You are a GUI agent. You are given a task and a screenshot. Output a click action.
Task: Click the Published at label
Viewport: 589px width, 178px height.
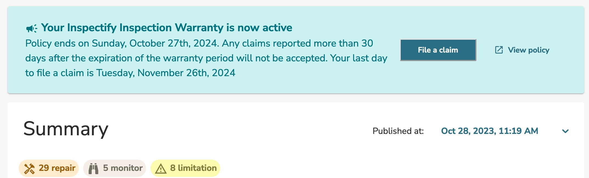pyautogui.click(x=398, y=131)
